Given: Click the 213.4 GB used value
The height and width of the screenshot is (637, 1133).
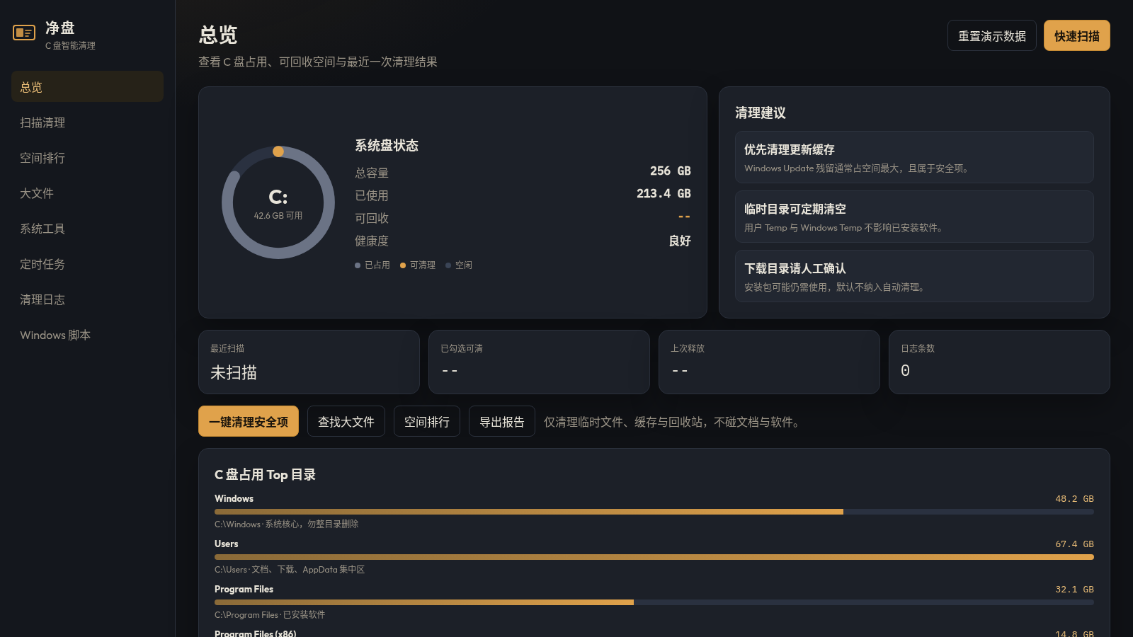Looking at the screenshot, I should point(664,193).
